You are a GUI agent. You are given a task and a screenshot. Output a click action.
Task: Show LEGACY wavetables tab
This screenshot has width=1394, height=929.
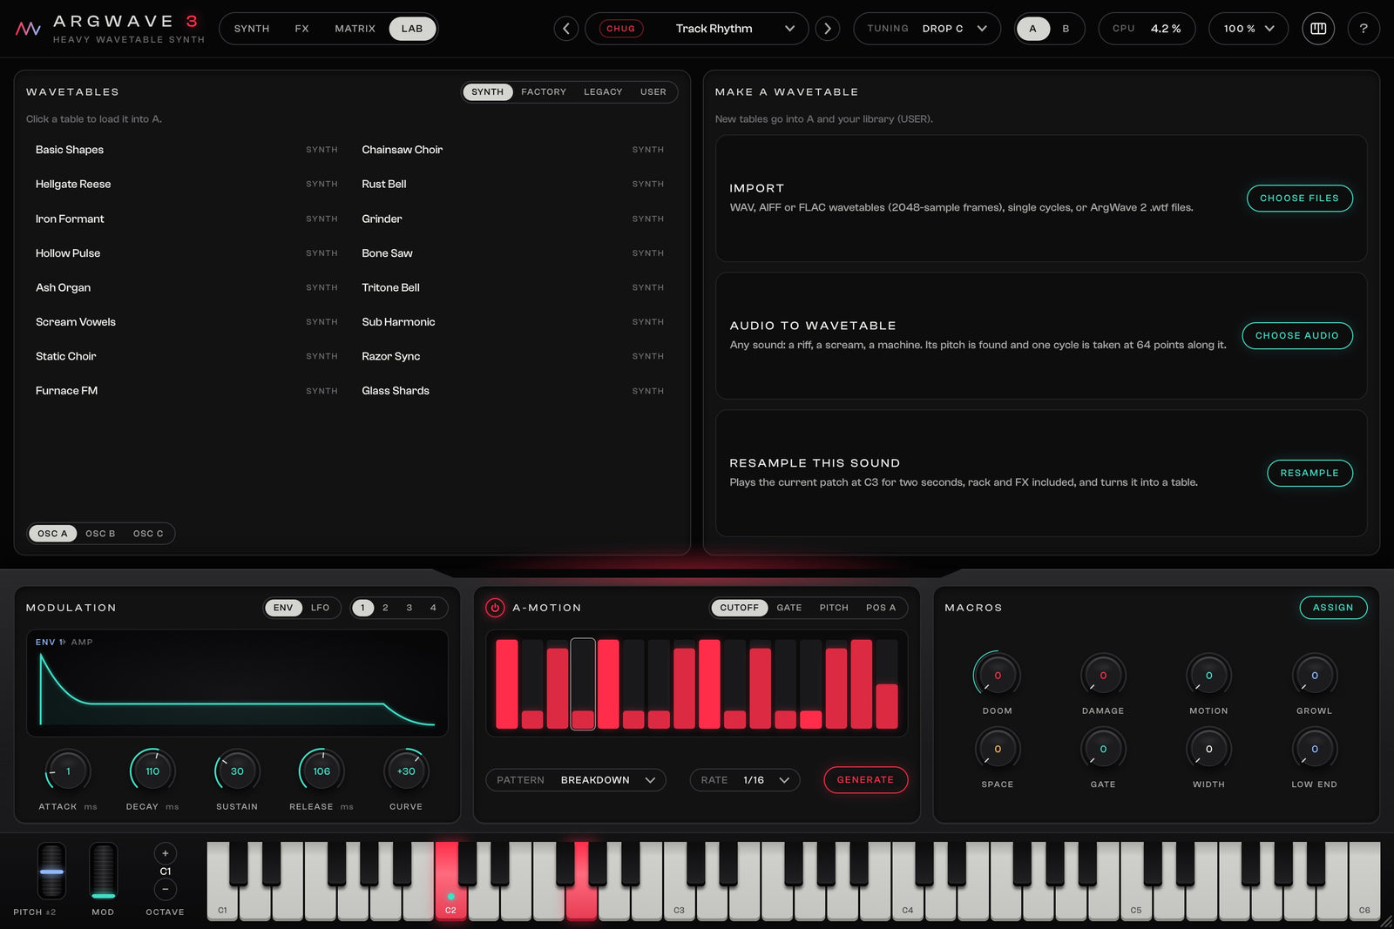point(603,91)
